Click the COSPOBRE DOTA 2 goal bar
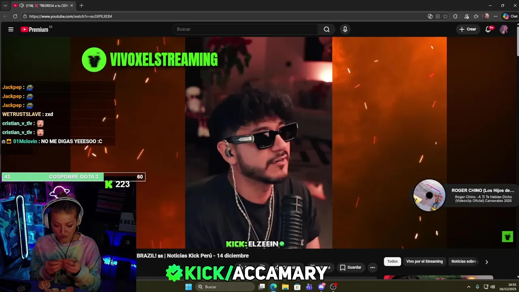 (73, 177)
